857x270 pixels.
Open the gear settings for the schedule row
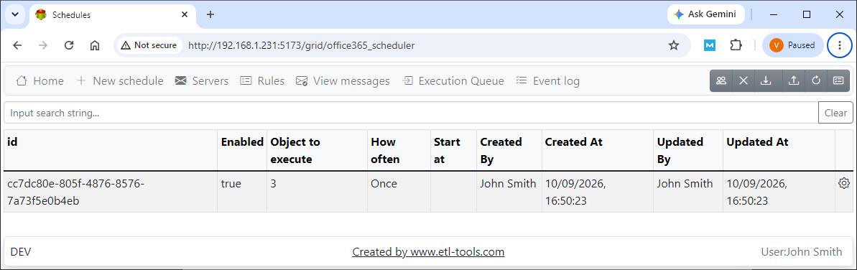pyautogui.click(x=844, y=184)
